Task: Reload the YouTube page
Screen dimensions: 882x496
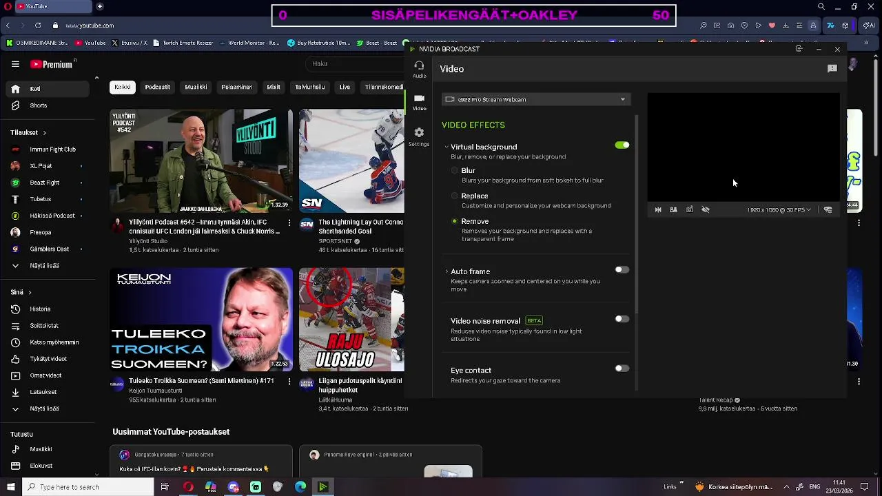Action: click(38, 25)
